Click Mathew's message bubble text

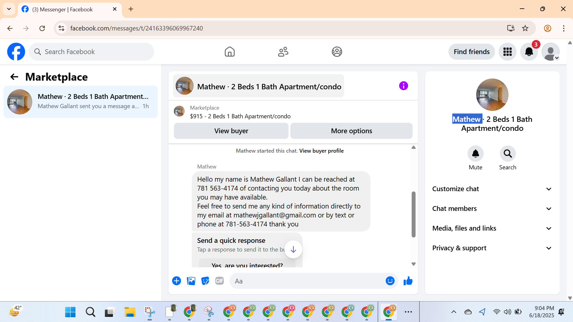click(281, 201)
